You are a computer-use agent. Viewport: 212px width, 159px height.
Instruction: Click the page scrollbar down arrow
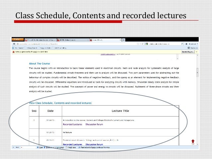(x=197, y=144)
